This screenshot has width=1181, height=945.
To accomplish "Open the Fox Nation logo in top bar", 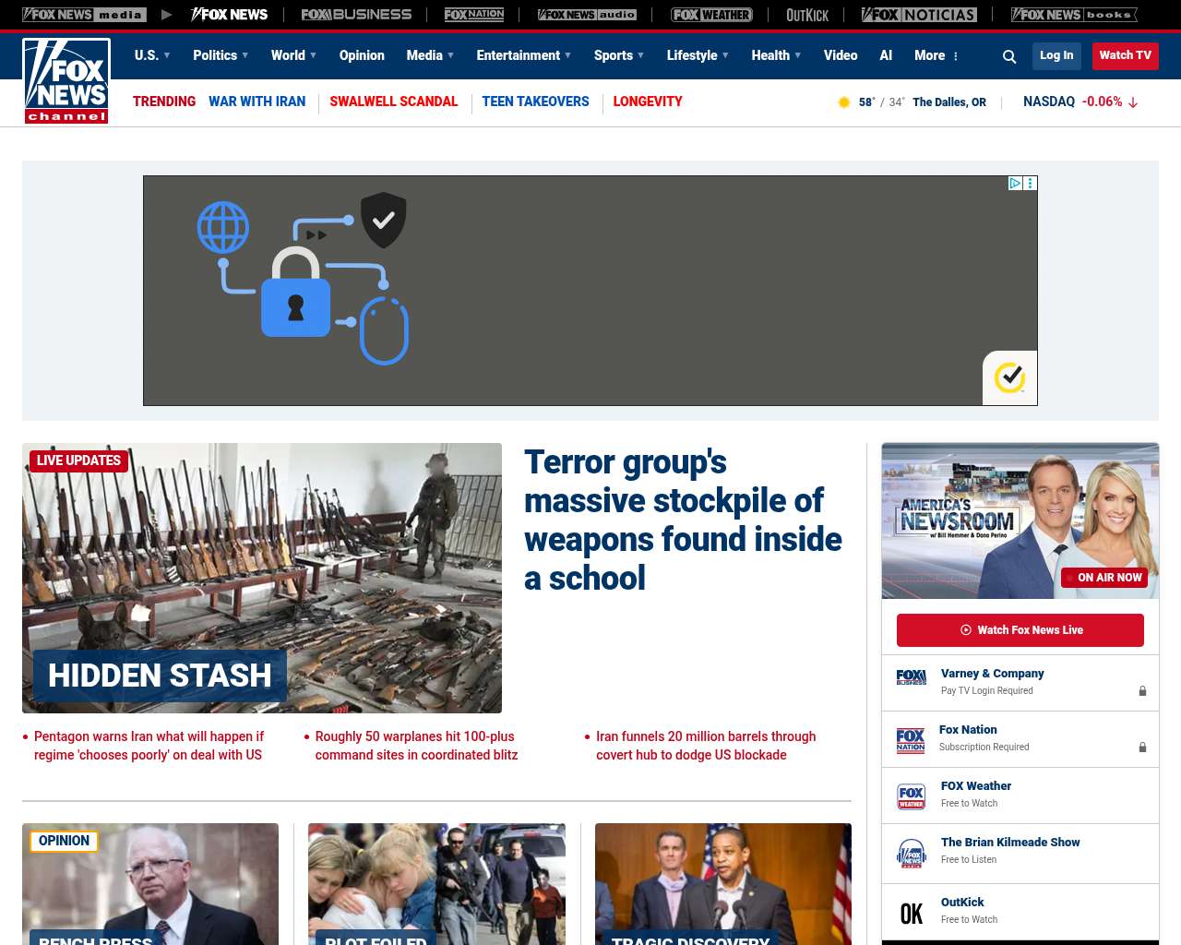I will point(474,15).
